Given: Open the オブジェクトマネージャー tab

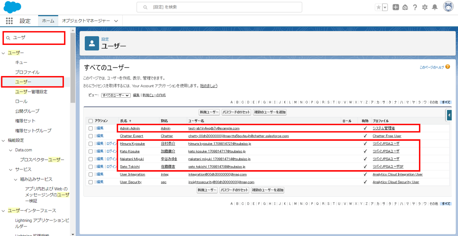Looking at the screenshot, I should (x=86, y=21).
